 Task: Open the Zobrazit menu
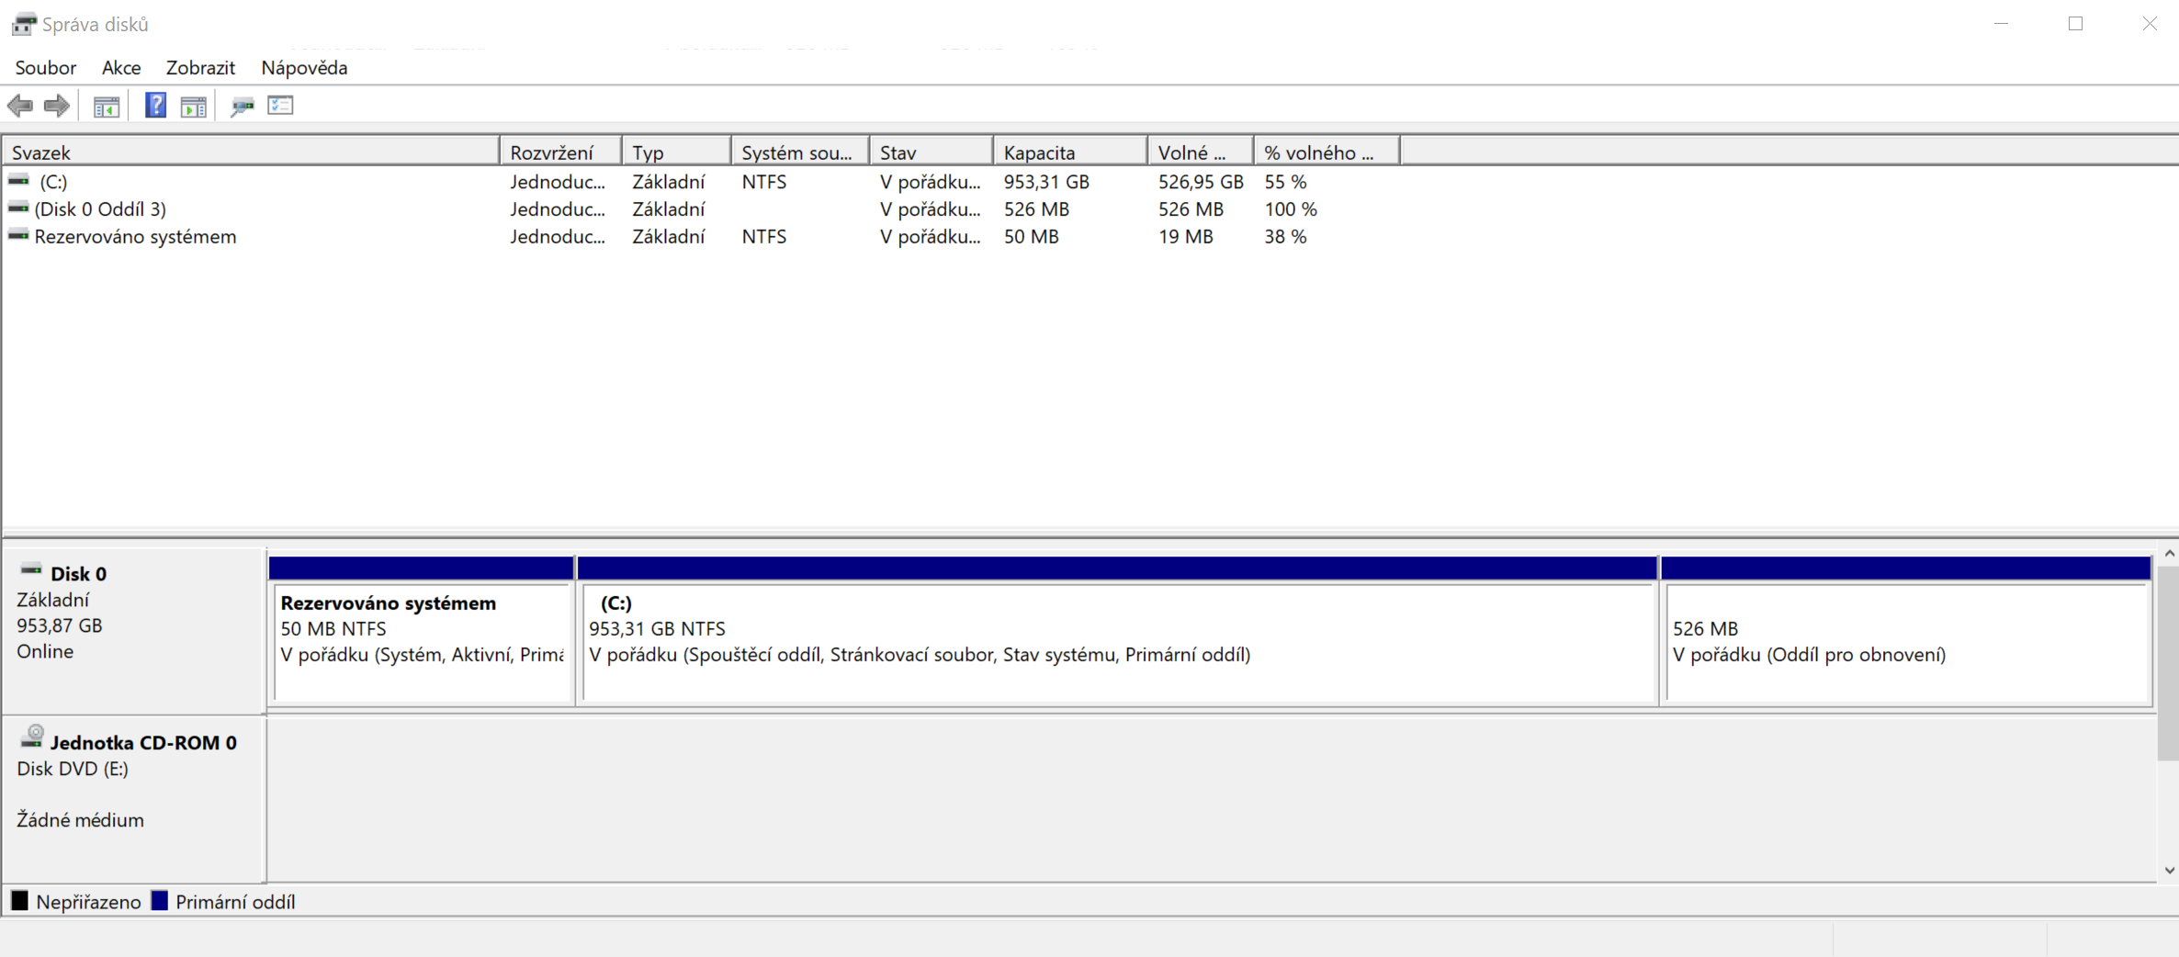200,68
